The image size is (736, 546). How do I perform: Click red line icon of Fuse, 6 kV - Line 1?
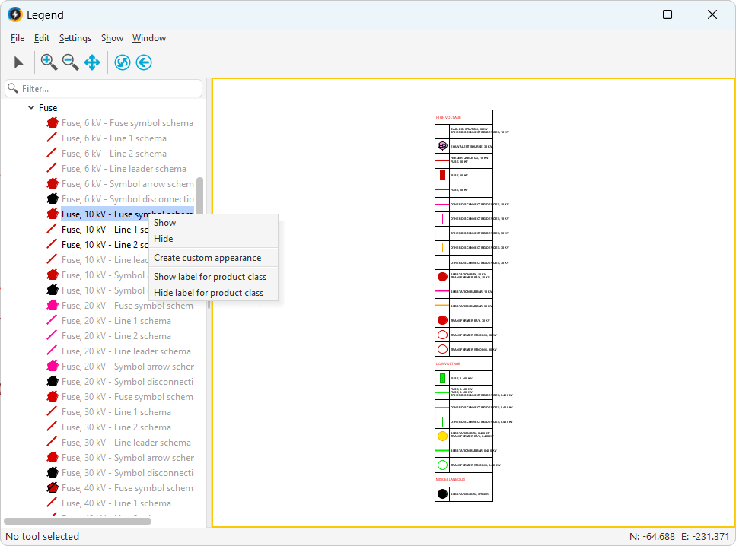[53, 138]
